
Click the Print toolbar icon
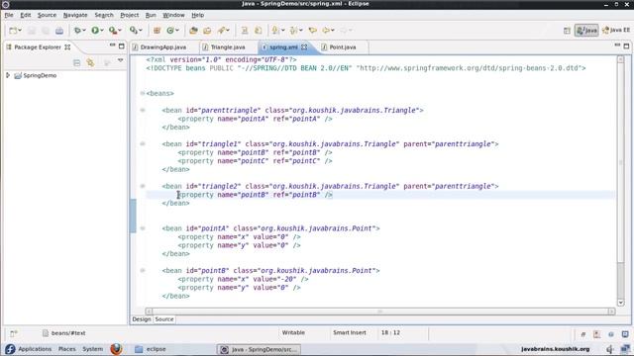(x=59, y=31)
